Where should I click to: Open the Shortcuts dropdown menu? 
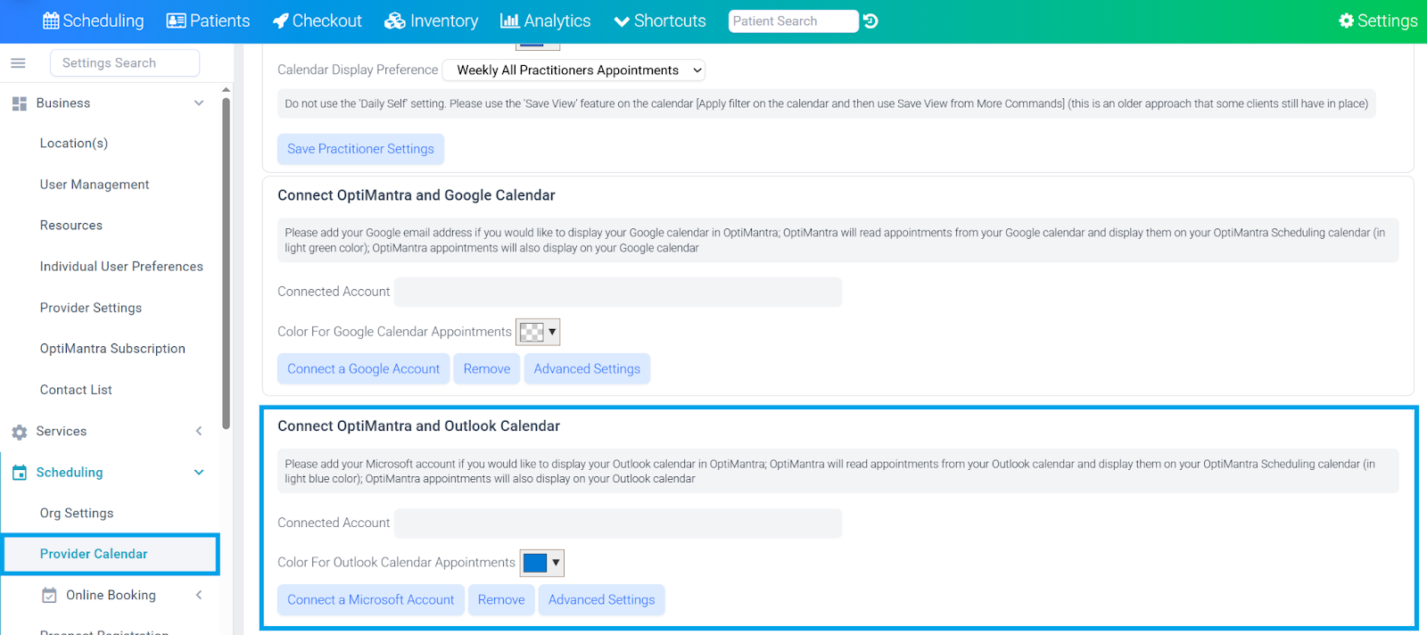click(660, 21)
